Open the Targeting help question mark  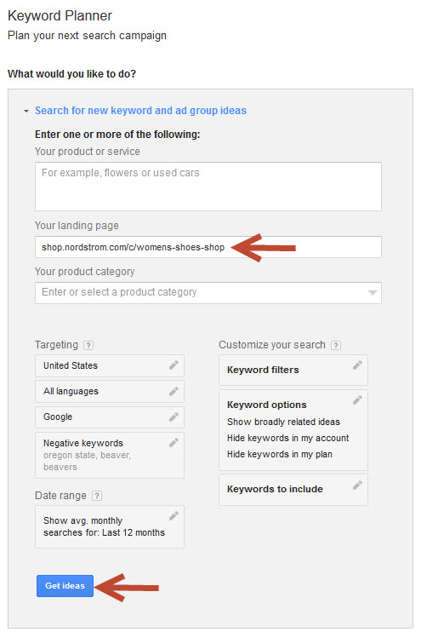[x=88, y=346]
